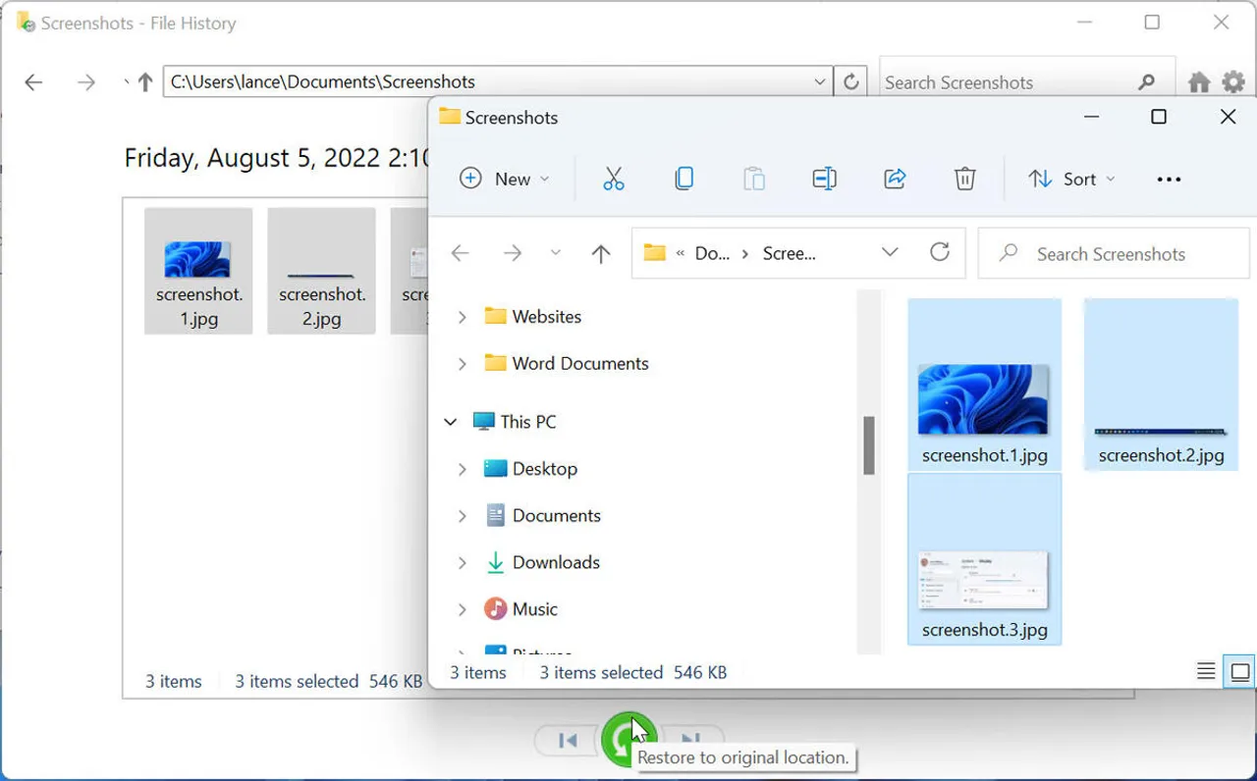Open File History settings gear

pos(1232,82)
